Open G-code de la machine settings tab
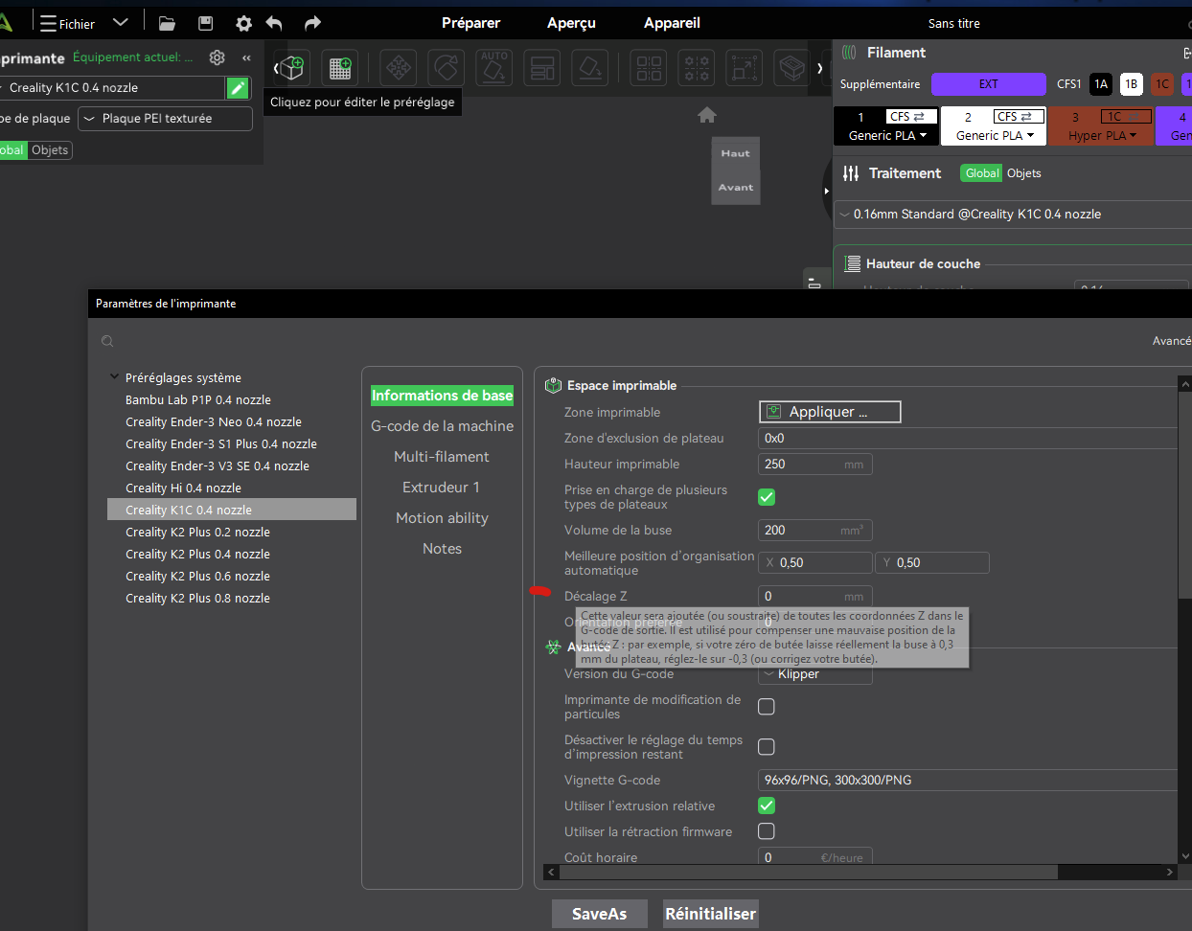This screenshot has height=931, width=1192. click(x=442, y=426)
